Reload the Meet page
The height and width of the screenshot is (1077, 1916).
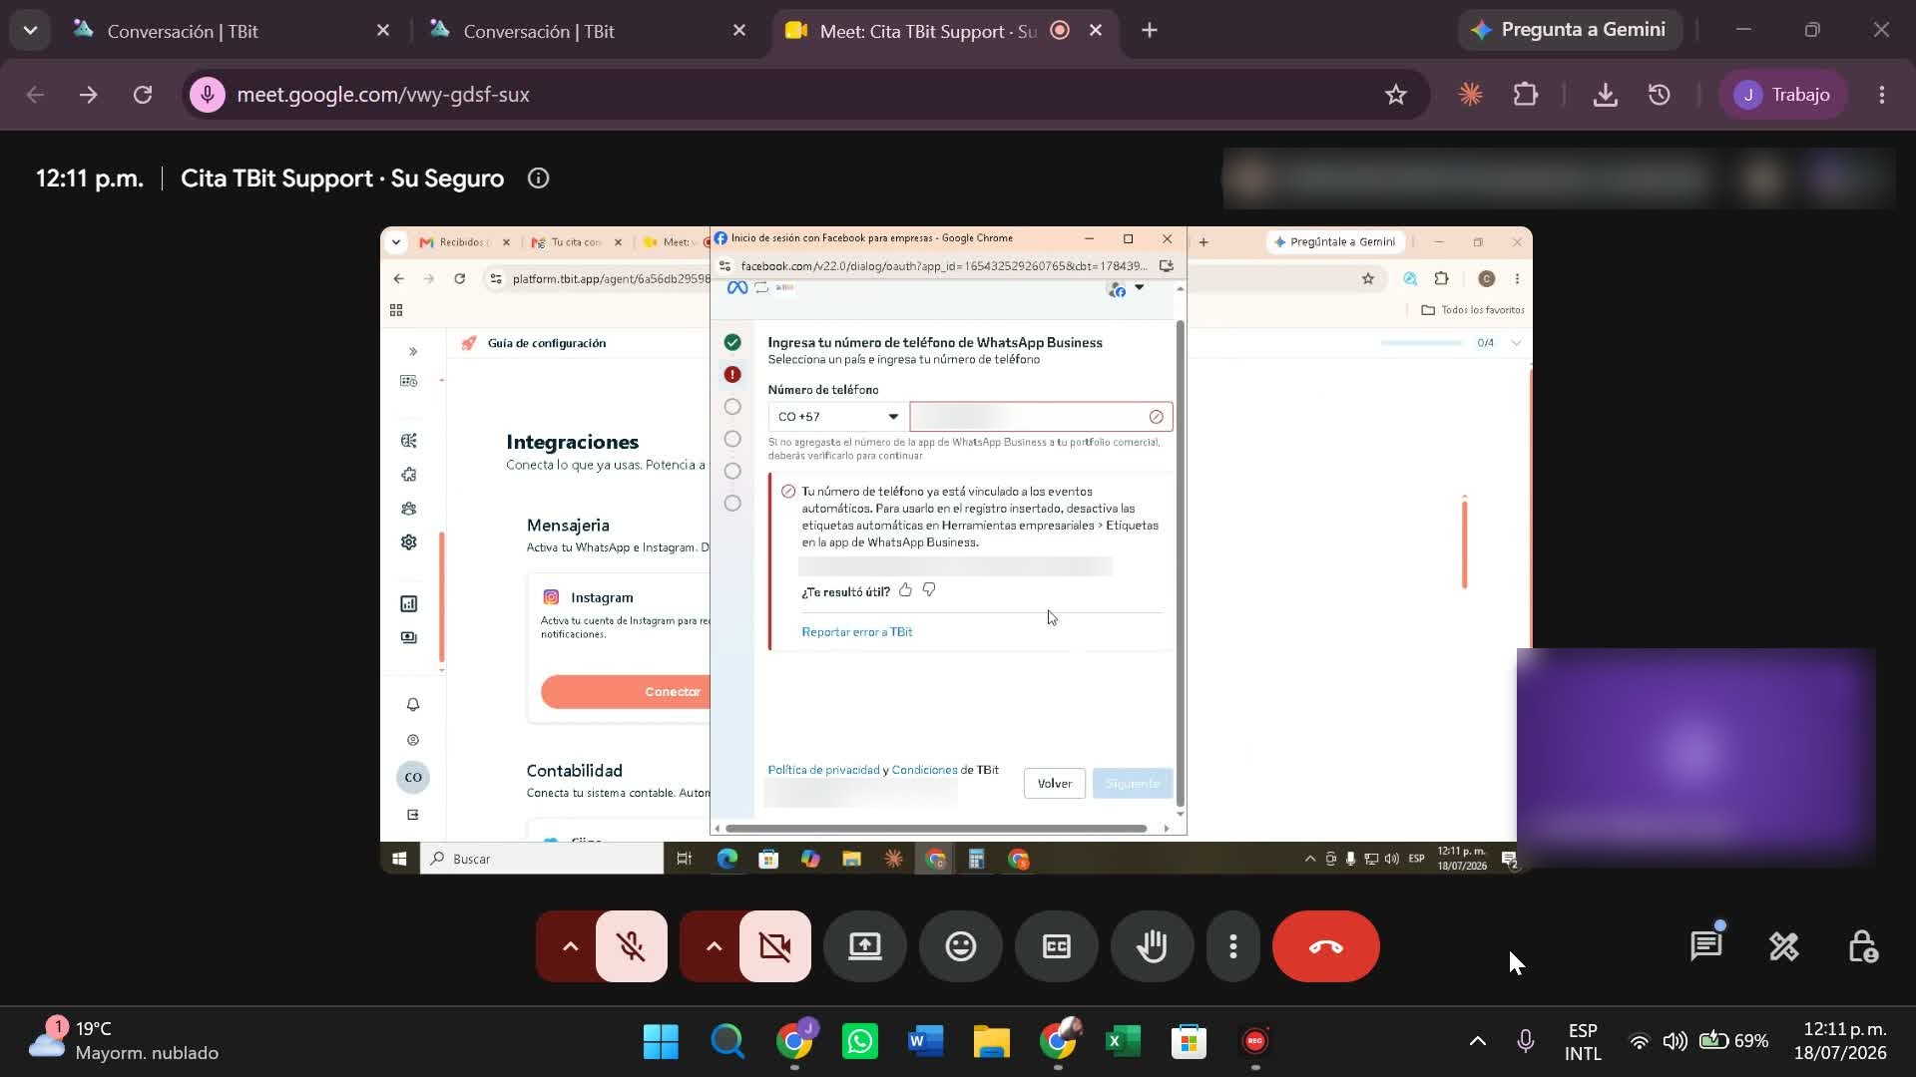pyautogui.click(x=143, y=95)
